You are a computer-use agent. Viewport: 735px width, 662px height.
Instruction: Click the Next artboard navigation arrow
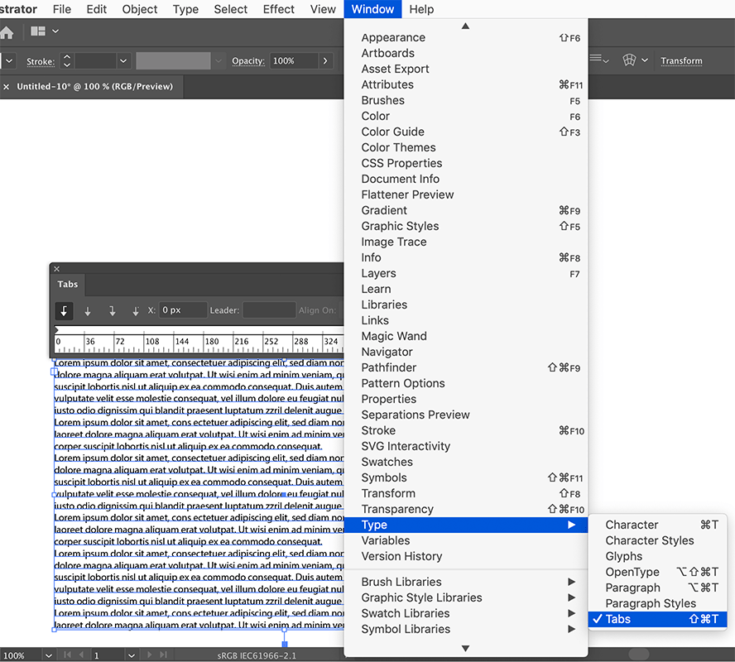click(x=148, y=655)
